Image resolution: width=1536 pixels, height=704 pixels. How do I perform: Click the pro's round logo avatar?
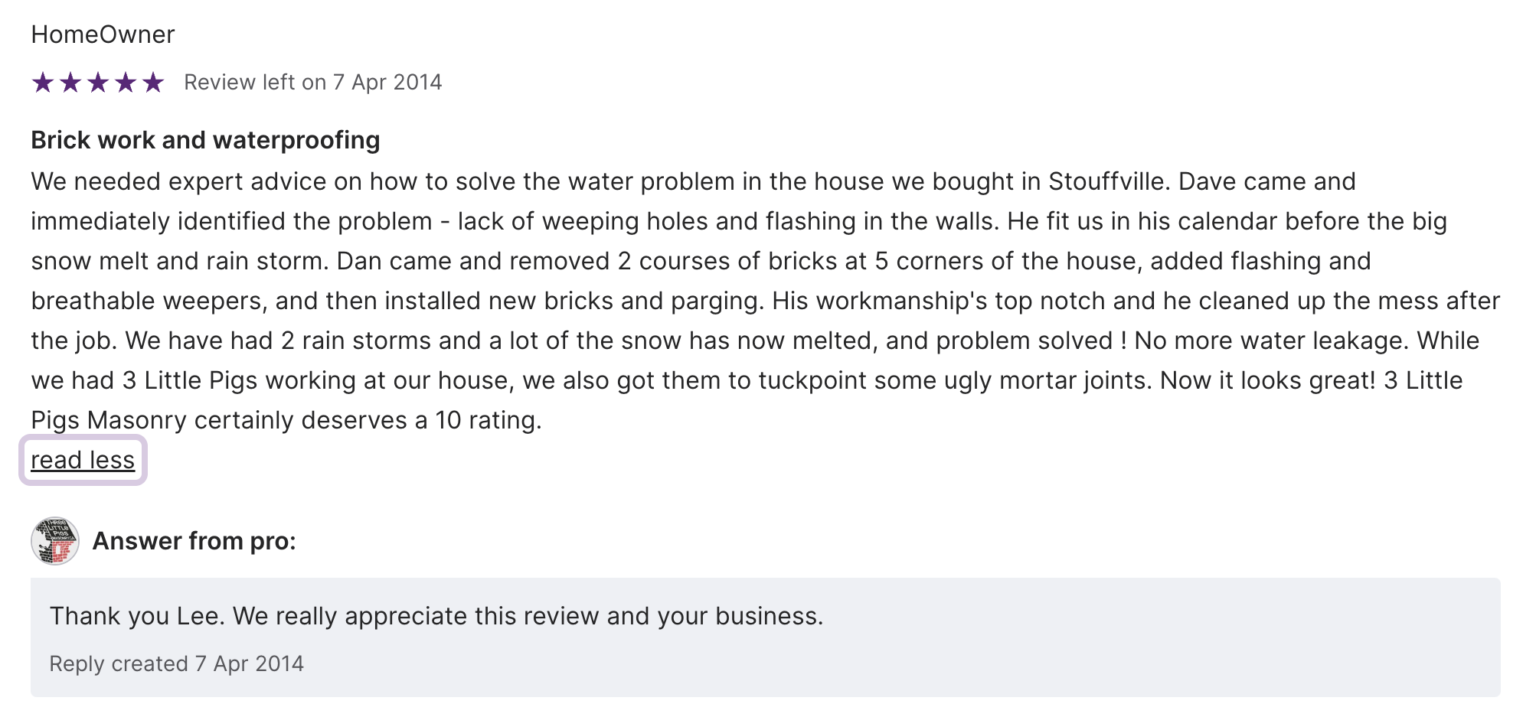(55, 541)
